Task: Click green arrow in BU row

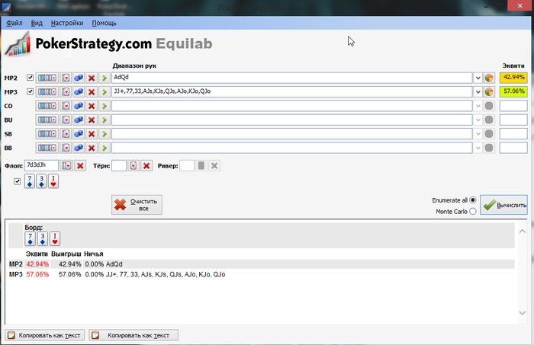Action: click(105, 120)
